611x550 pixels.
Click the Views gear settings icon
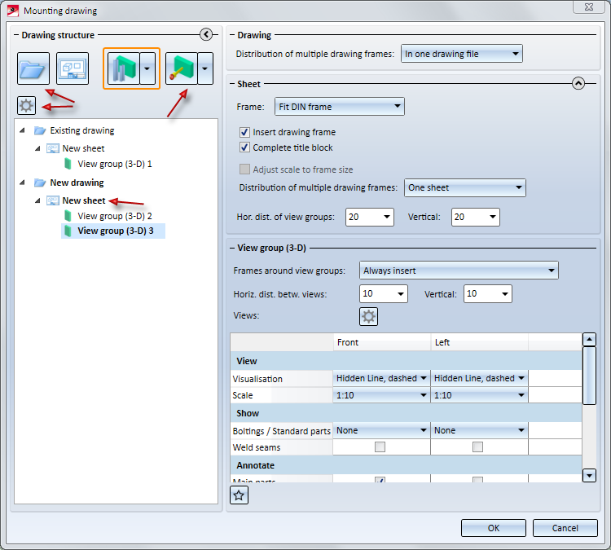click(x=368, y=317)
